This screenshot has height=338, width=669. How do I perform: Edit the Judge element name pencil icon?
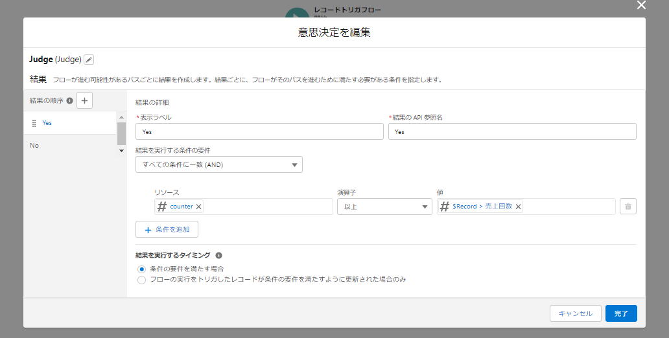point(89,60)
